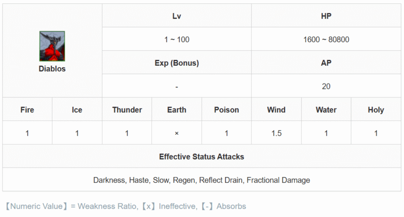Click the Earth element header

177,110
